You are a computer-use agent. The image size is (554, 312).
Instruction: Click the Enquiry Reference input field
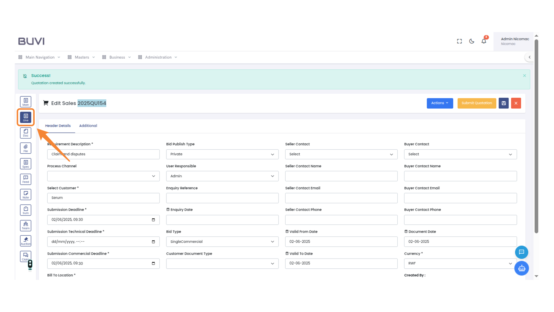coord(222,198)
